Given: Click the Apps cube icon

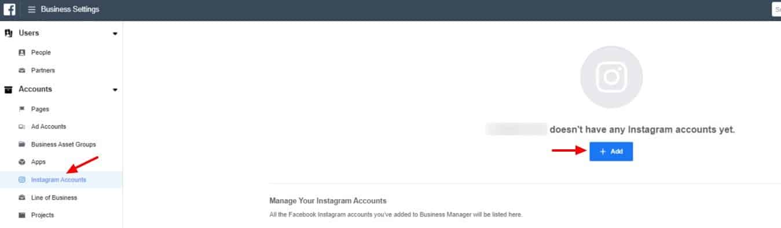Looking at the screenshot, I should pyautogui.click(x=22, y=162).
